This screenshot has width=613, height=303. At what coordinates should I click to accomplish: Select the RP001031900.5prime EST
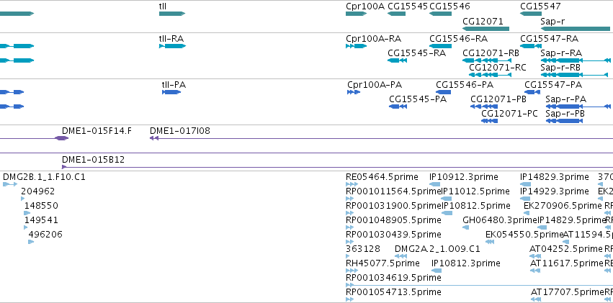[350, 213]
